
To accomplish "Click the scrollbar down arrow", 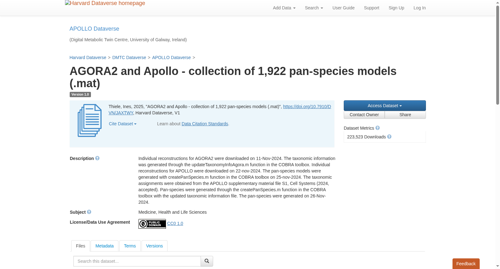I will [497, 267].
